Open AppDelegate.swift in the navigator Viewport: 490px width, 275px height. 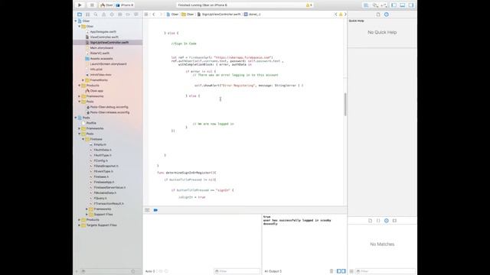(103, 32)
